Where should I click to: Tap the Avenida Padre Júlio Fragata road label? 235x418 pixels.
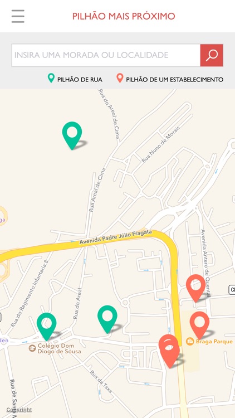point(116,237)
